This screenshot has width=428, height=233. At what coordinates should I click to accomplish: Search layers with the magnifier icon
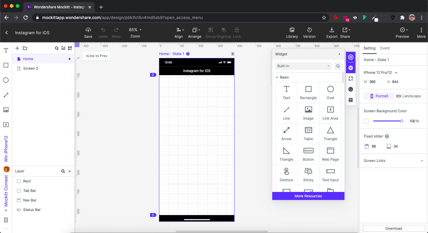click(x=63, y=171)
